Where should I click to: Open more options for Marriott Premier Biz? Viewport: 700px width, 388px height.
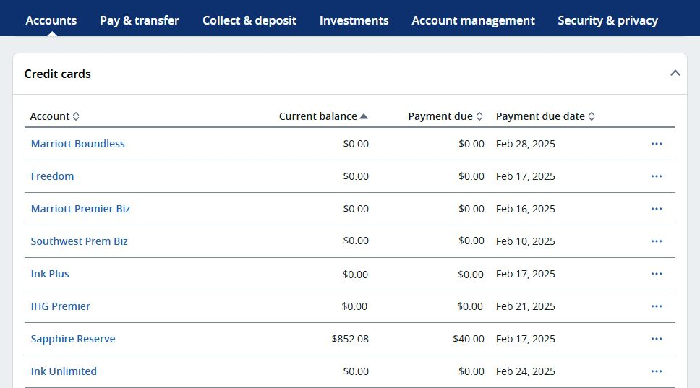point(656,209)
